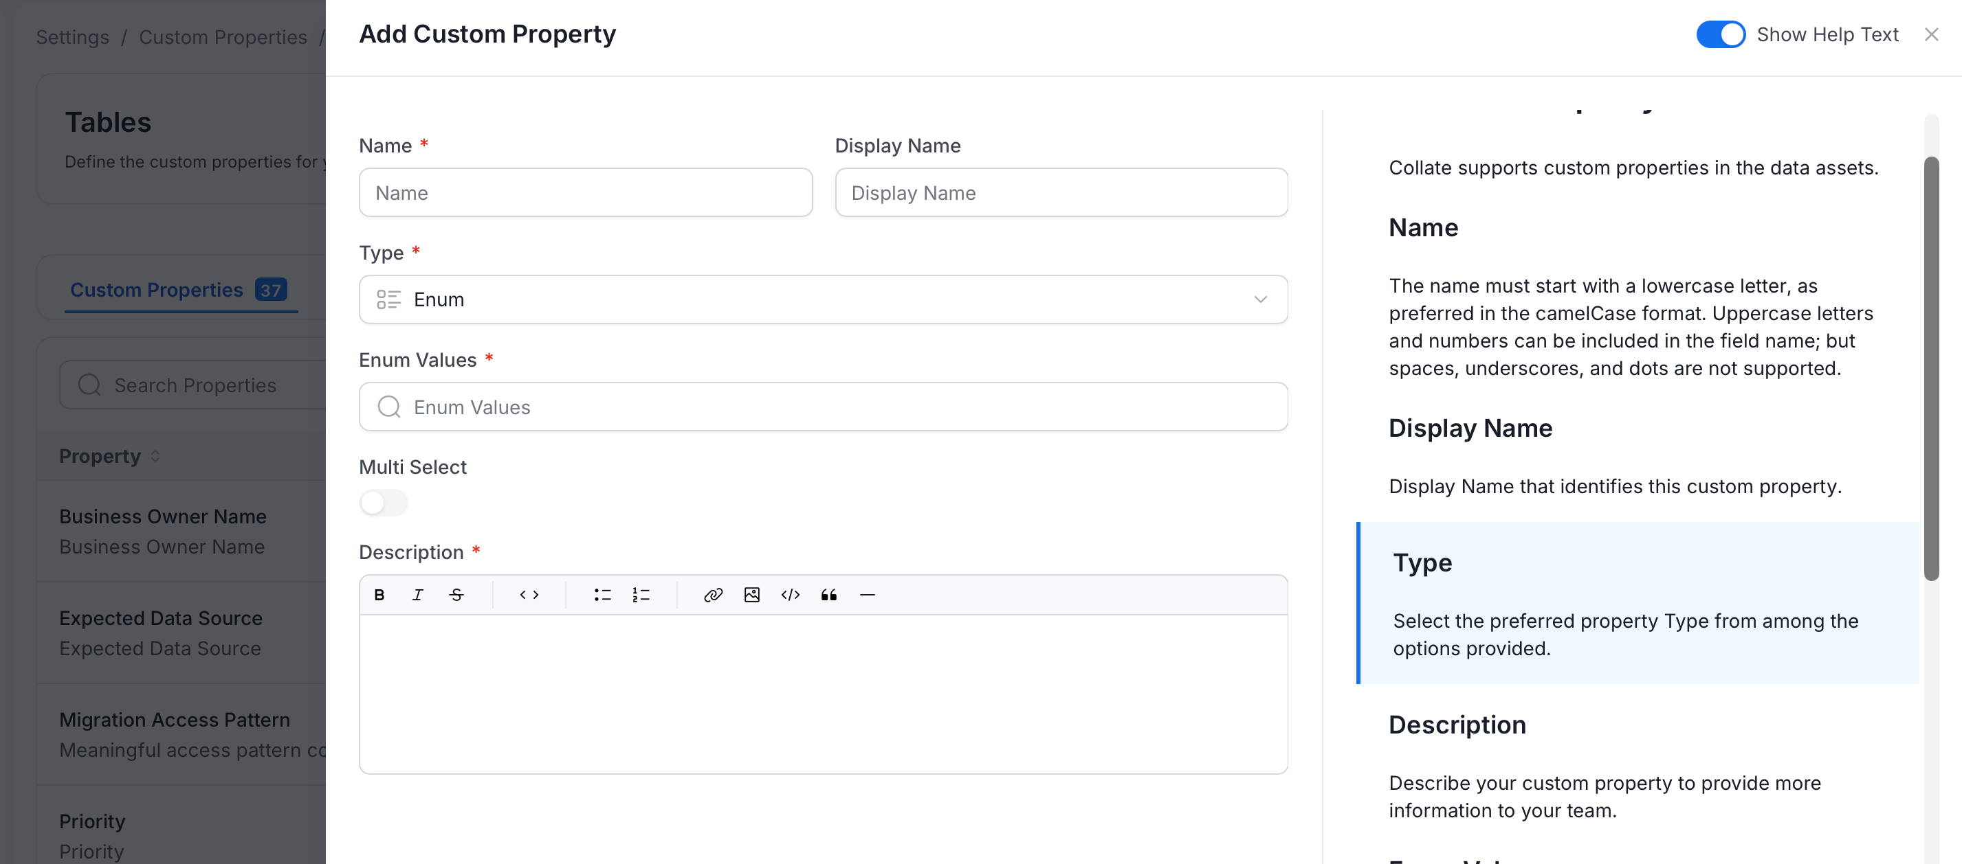Insert code block in description editor
This screenshot has width=1962, height=864.
(791, 595)
